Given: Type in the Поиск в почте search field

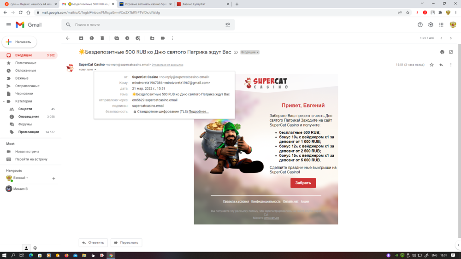Looking at the screenshot, I should [x=148, y=25].
